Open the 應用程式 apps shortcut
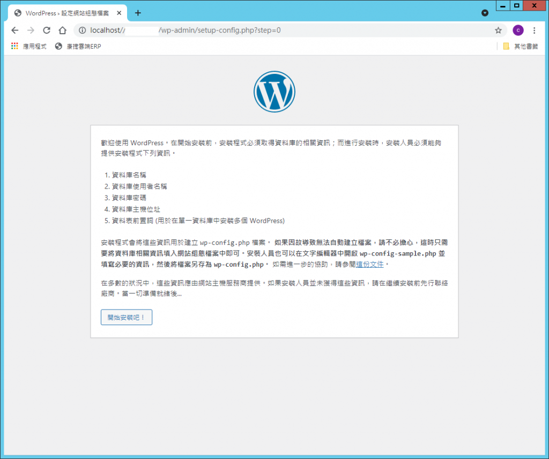Image resolution: width=549 pixels, height=459 pixels. (x=29, y=47)
